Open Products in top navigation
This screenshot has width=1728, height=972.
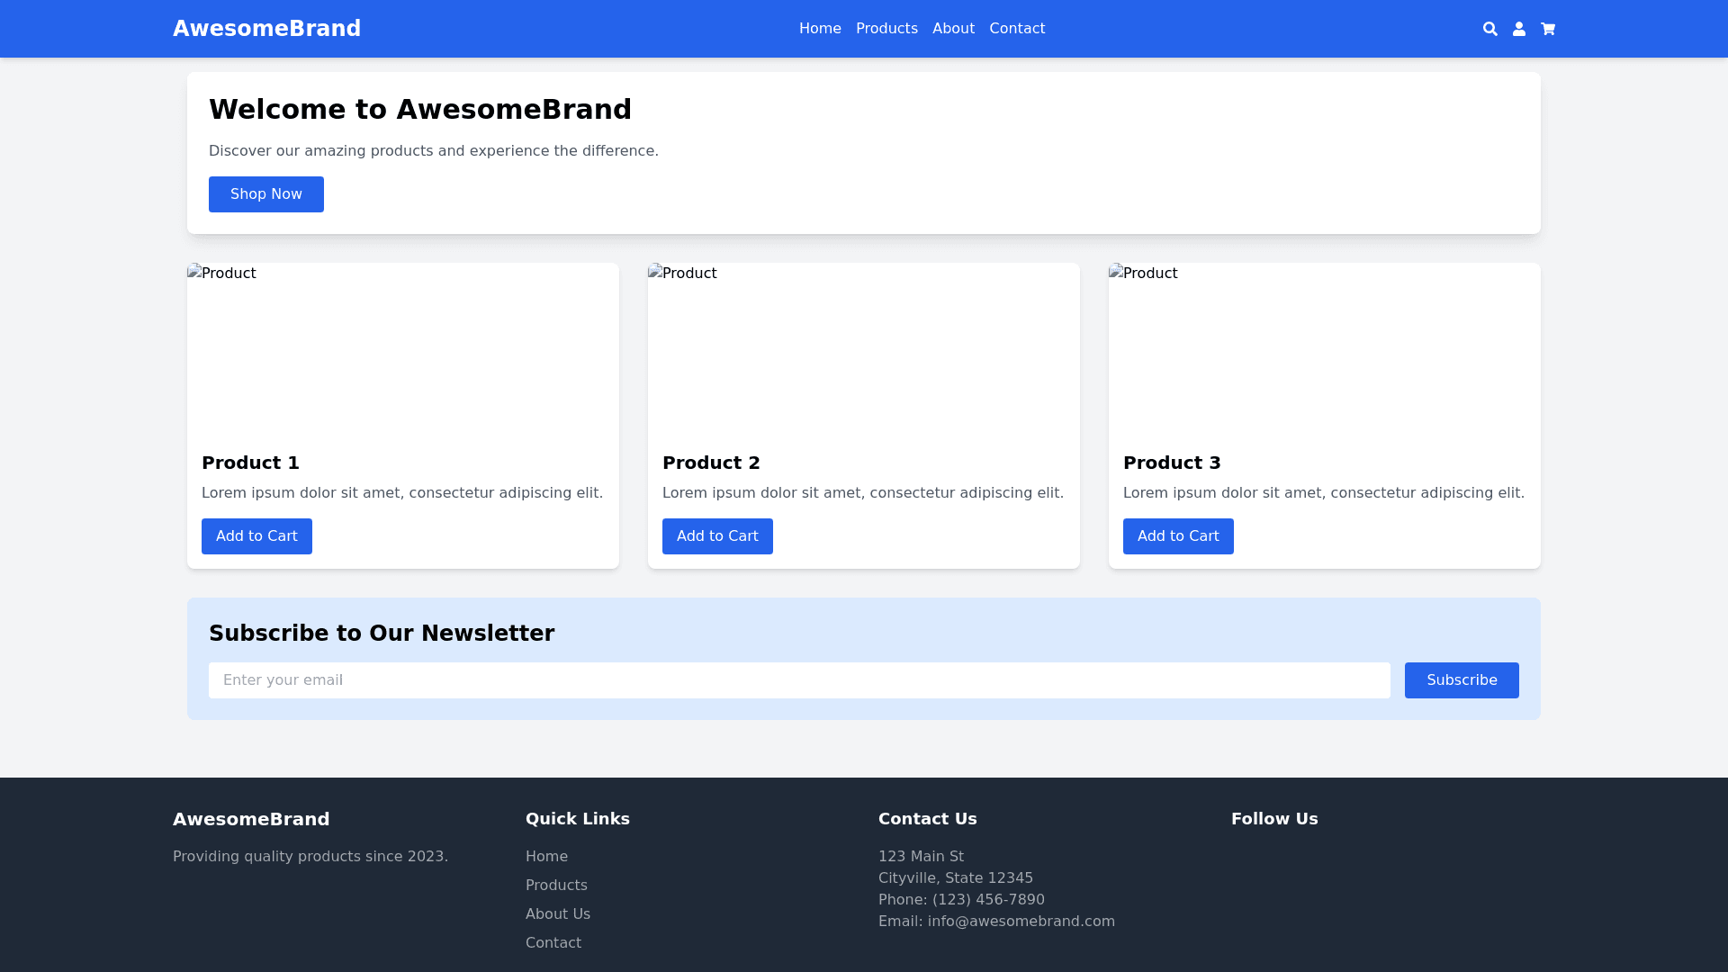tap(886, 29)
